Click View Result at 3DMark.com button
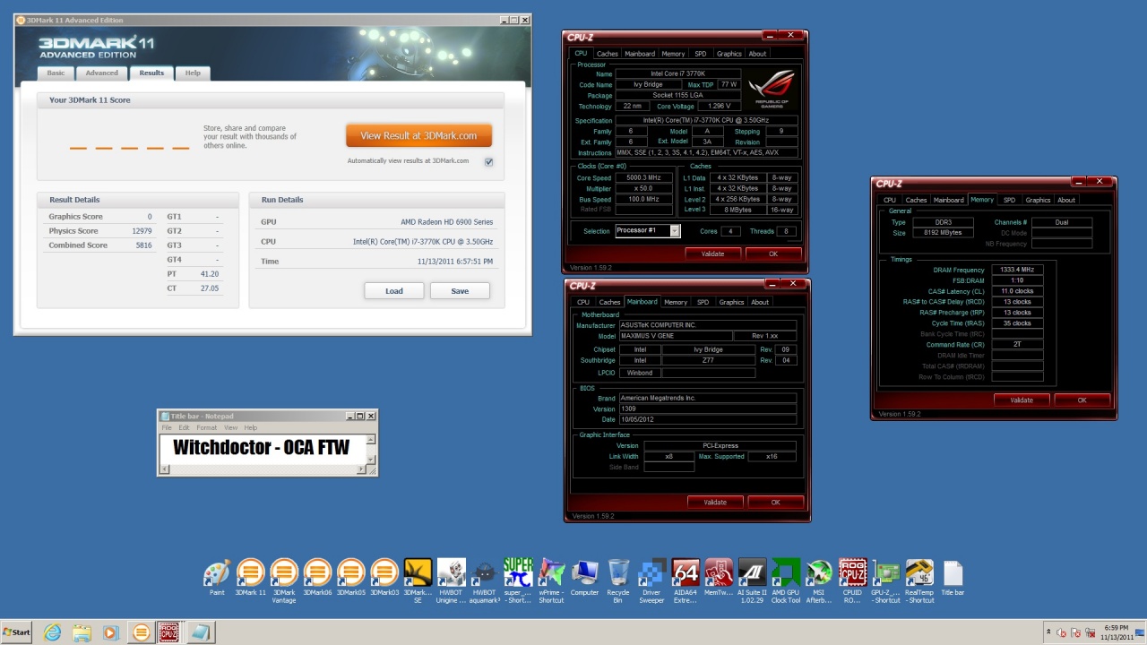1147x645 pixels. (418, 135)
